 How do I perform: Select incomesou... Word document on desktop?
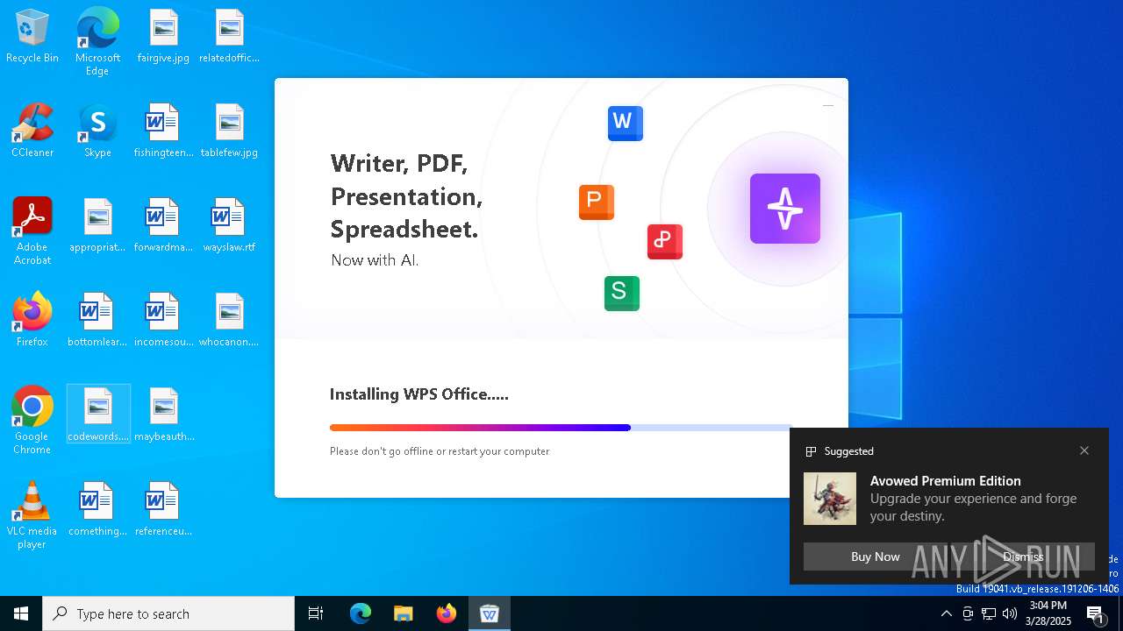click(163, 321)
